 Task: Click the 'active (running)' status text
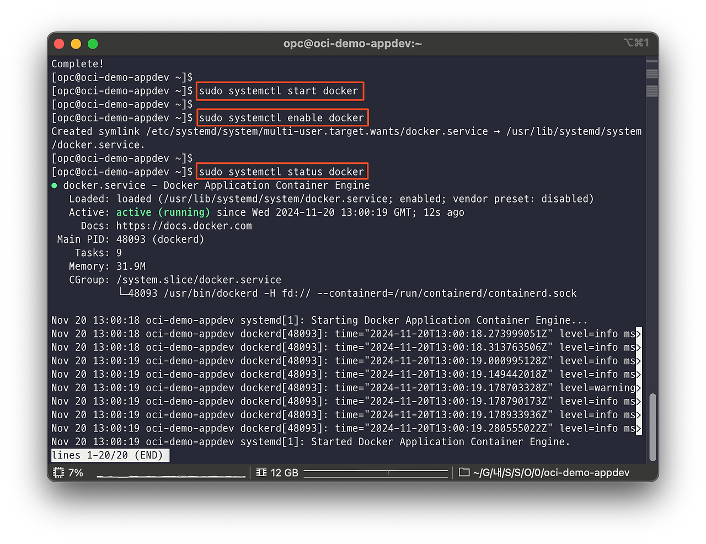pos(163,212)
